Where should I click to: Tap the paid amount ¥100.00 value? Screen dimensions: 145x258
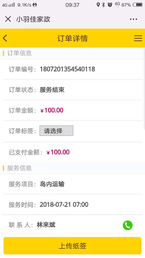[x=58, y=152]
